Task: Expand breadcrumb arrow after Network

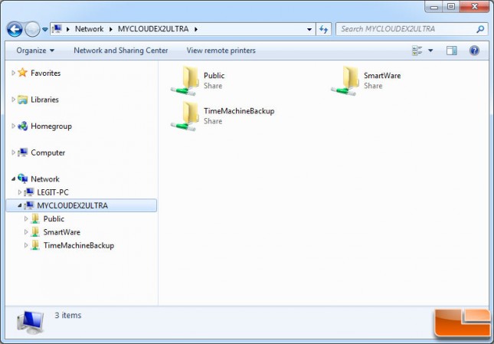Action: coord(110,29)
